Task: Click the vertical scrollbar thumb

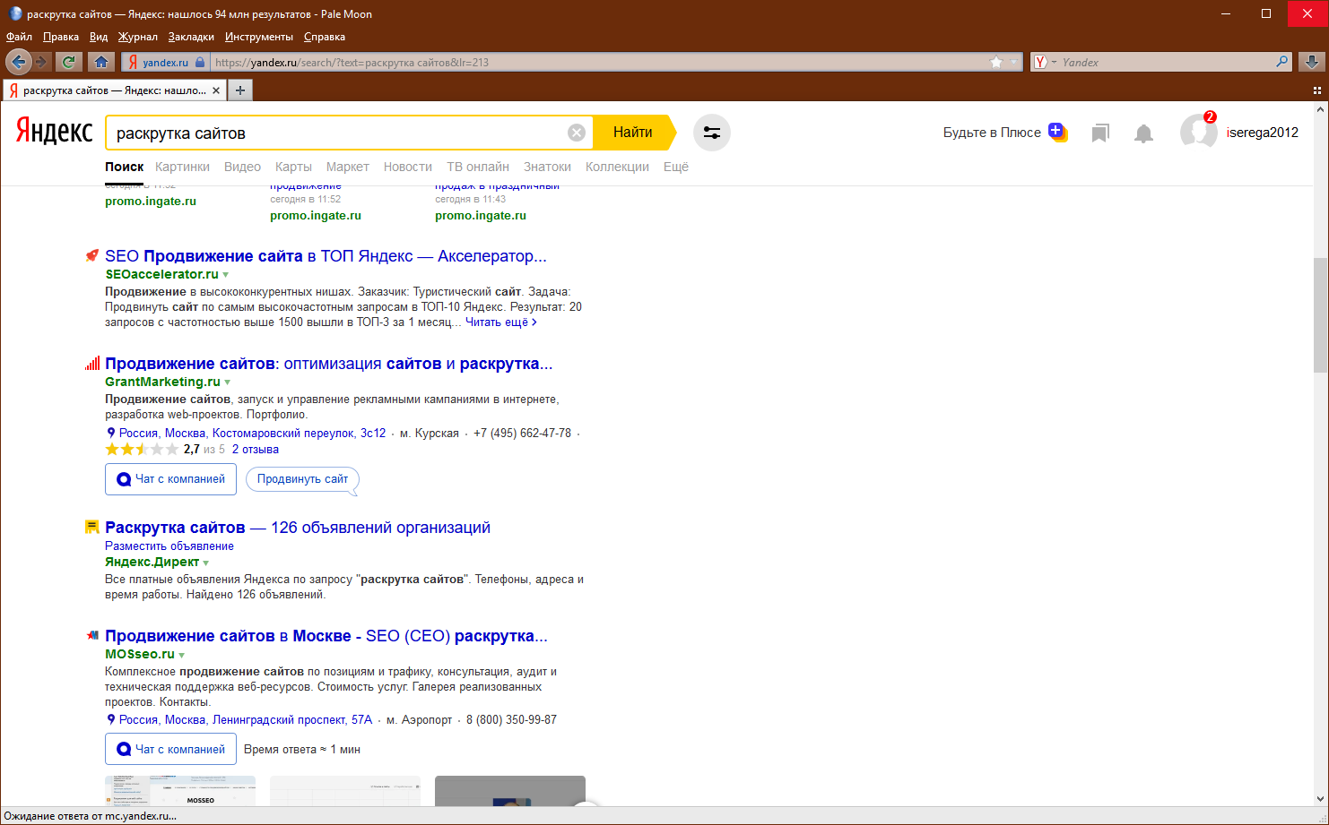Action: [1320, 315]
